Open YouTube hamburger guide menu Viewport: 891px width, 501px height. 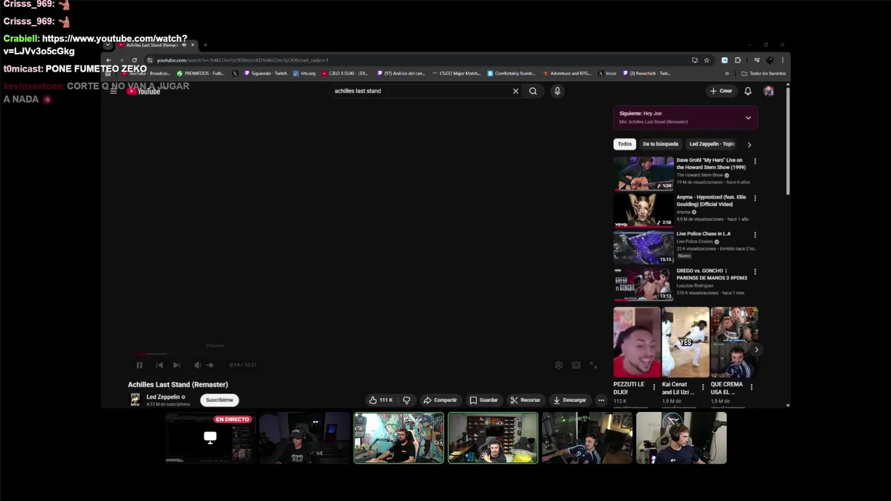[113, 91]
